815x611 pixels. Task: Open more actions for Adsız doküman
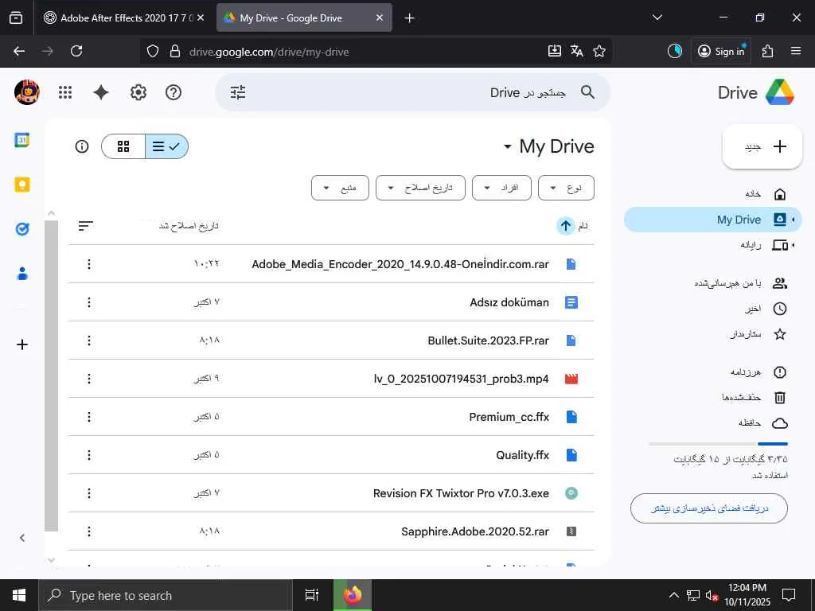(89, 302)
